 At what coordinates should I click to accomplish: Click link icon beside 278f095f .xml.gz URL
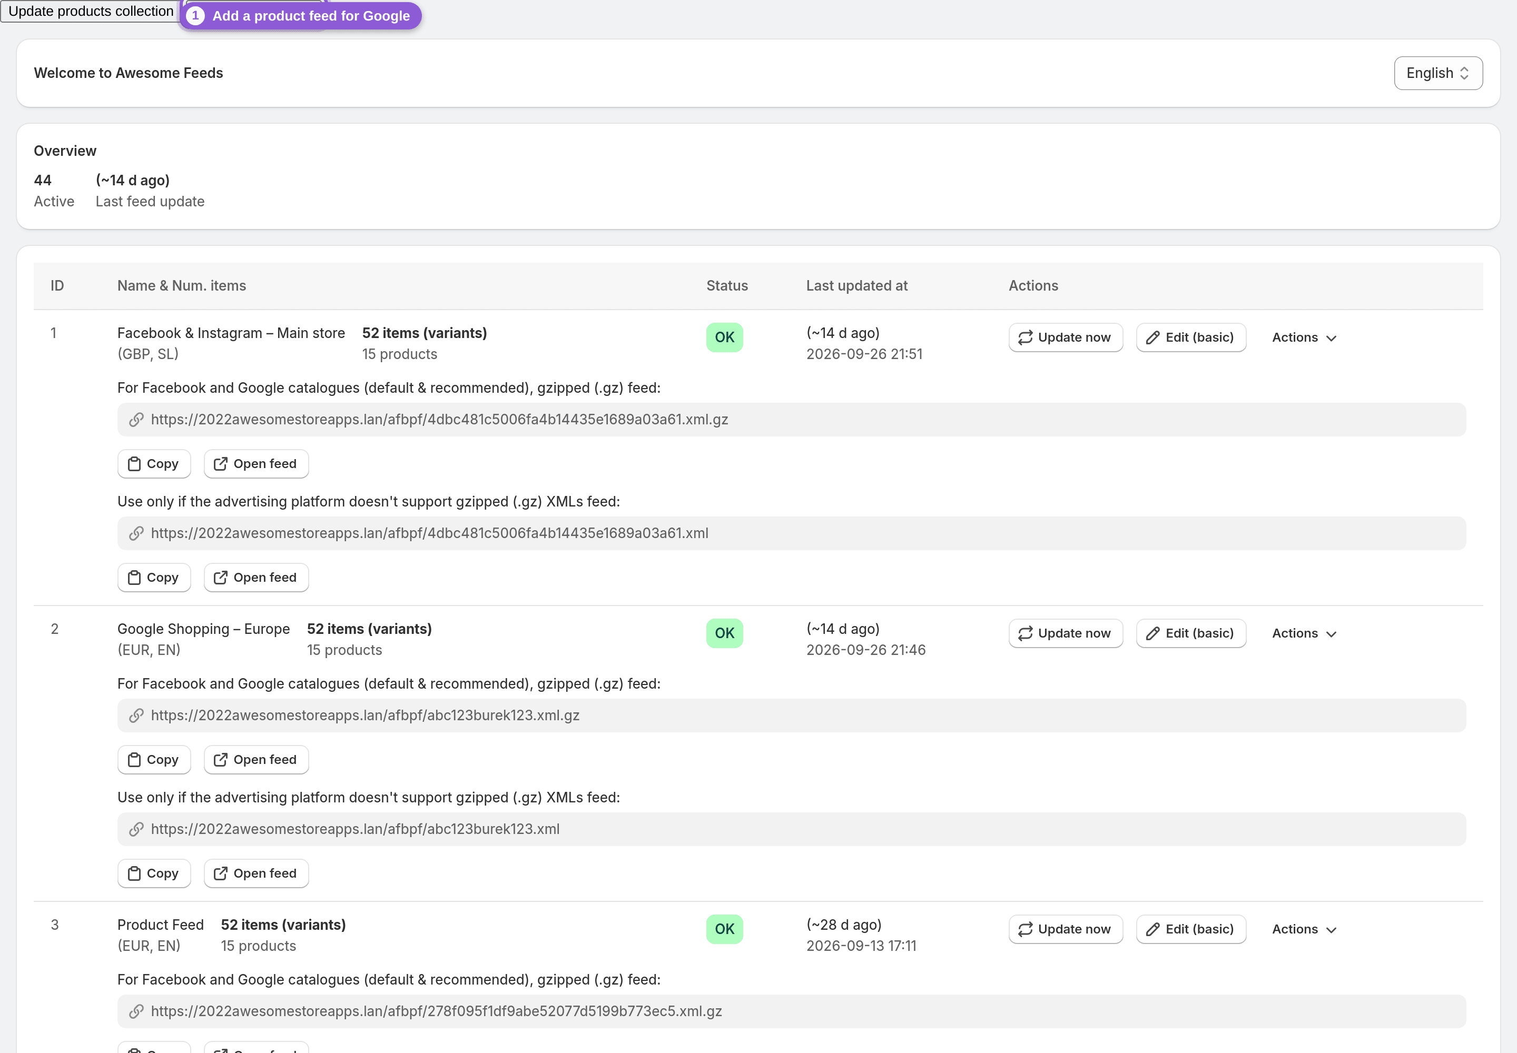(136, 1011)
